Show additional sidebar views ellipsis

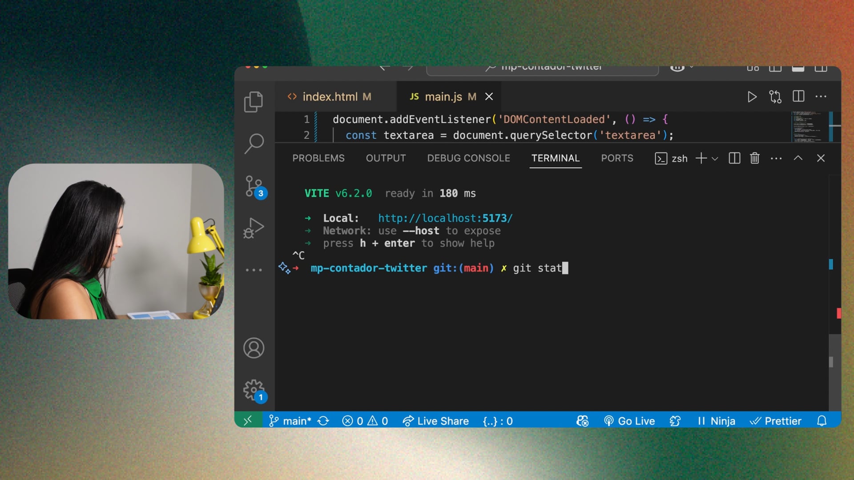tap(254, 270)
